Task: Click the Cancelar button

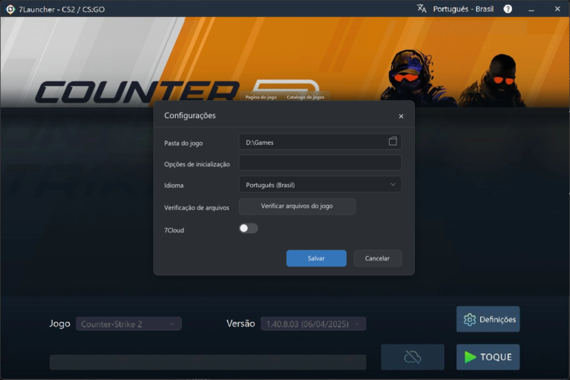Action: 377,258
